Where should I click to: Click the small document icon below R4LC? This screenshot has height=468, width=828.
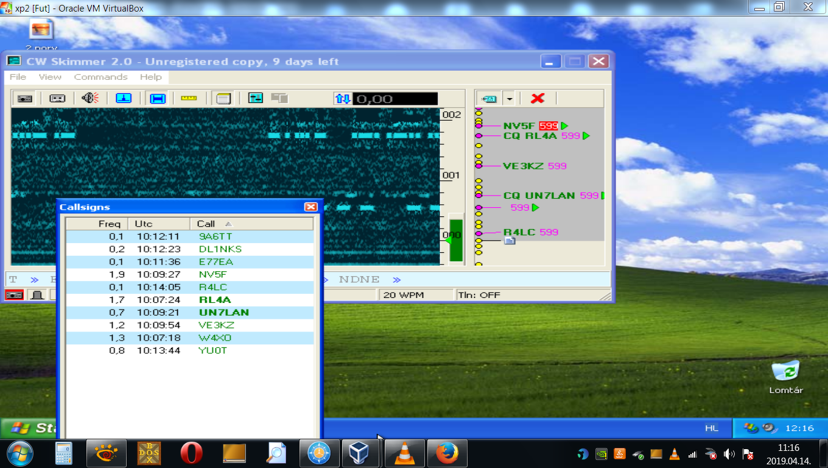click(510, 241)
